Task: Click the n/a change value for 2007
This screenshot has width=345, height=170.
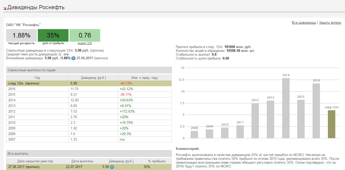Action: click(x=122, y=139)
